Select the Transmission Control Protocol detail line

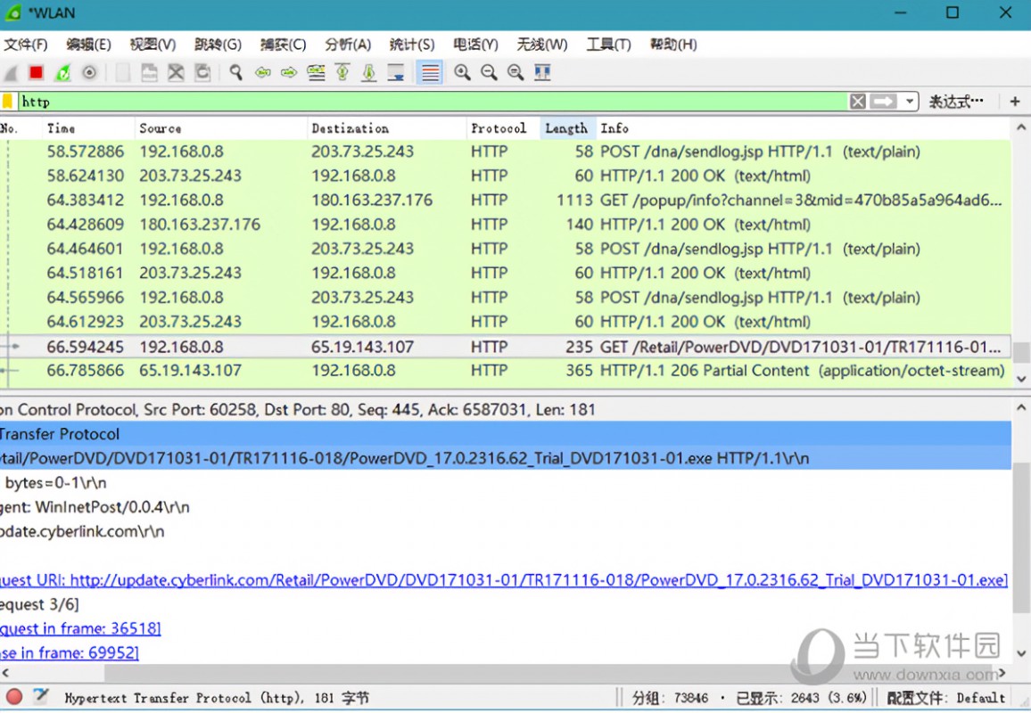(x=505, y=409)
